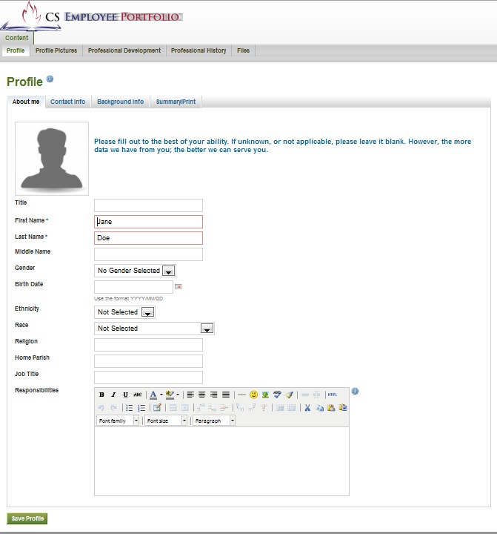Viewport: 497px width, 534px height.
Task: Open the Gender dropdown
Action: [168, 271]
